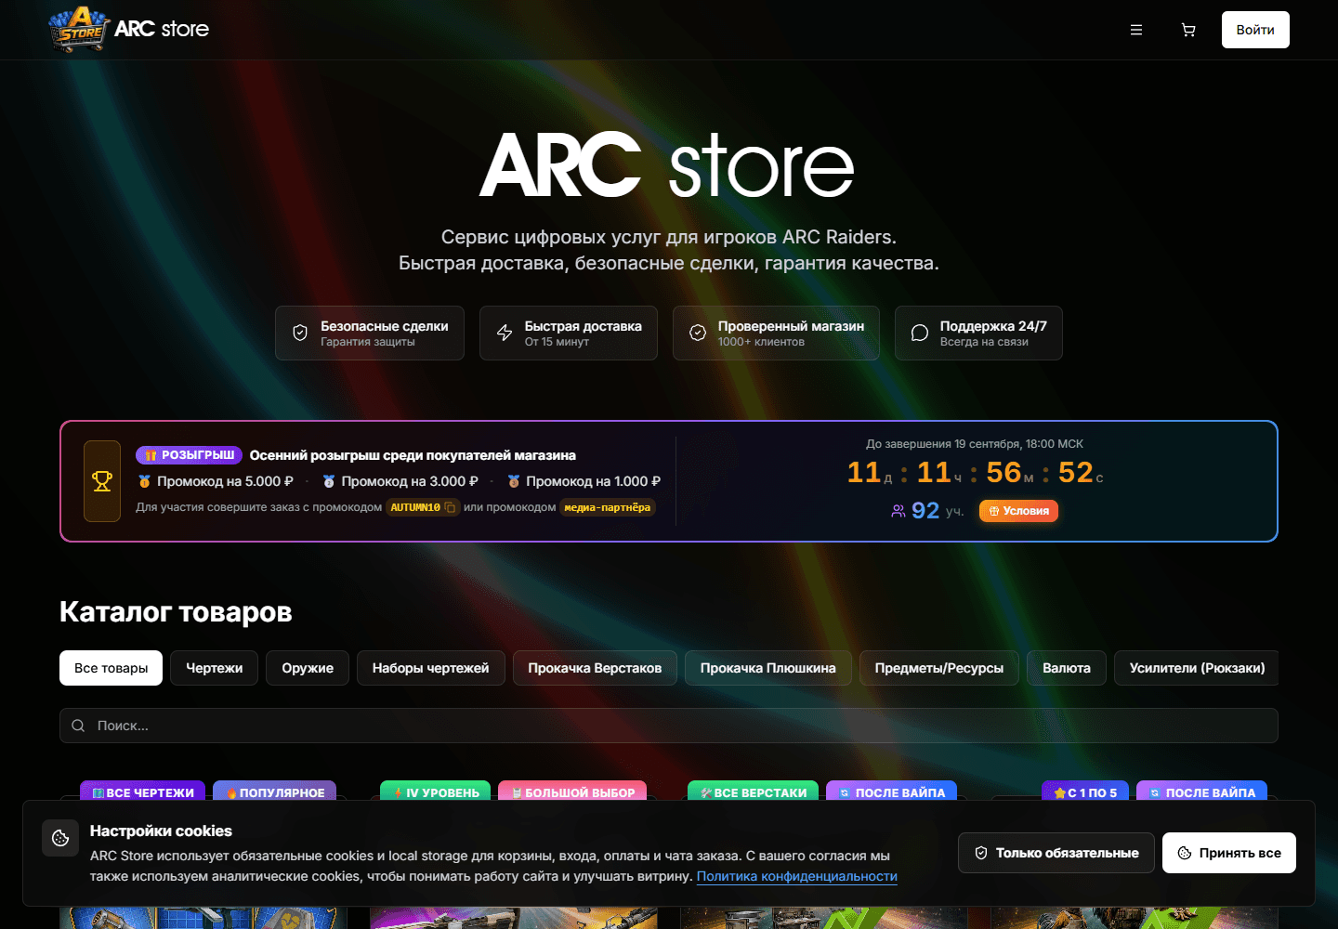Click the verified badge icon on Проверенный магазин
This screenshot has height=929, width=1338.
point(698,333)
